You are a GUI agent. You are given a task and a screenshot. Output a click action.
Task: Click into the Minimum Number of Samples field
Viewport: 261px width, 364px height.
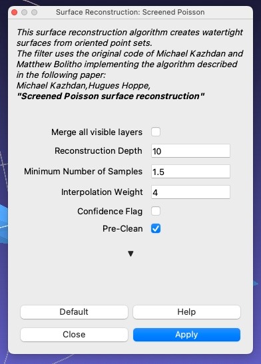pos(190,172)
